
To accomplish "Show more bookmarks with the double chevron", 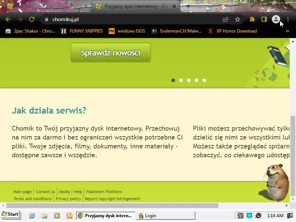I will coord(287,31).
